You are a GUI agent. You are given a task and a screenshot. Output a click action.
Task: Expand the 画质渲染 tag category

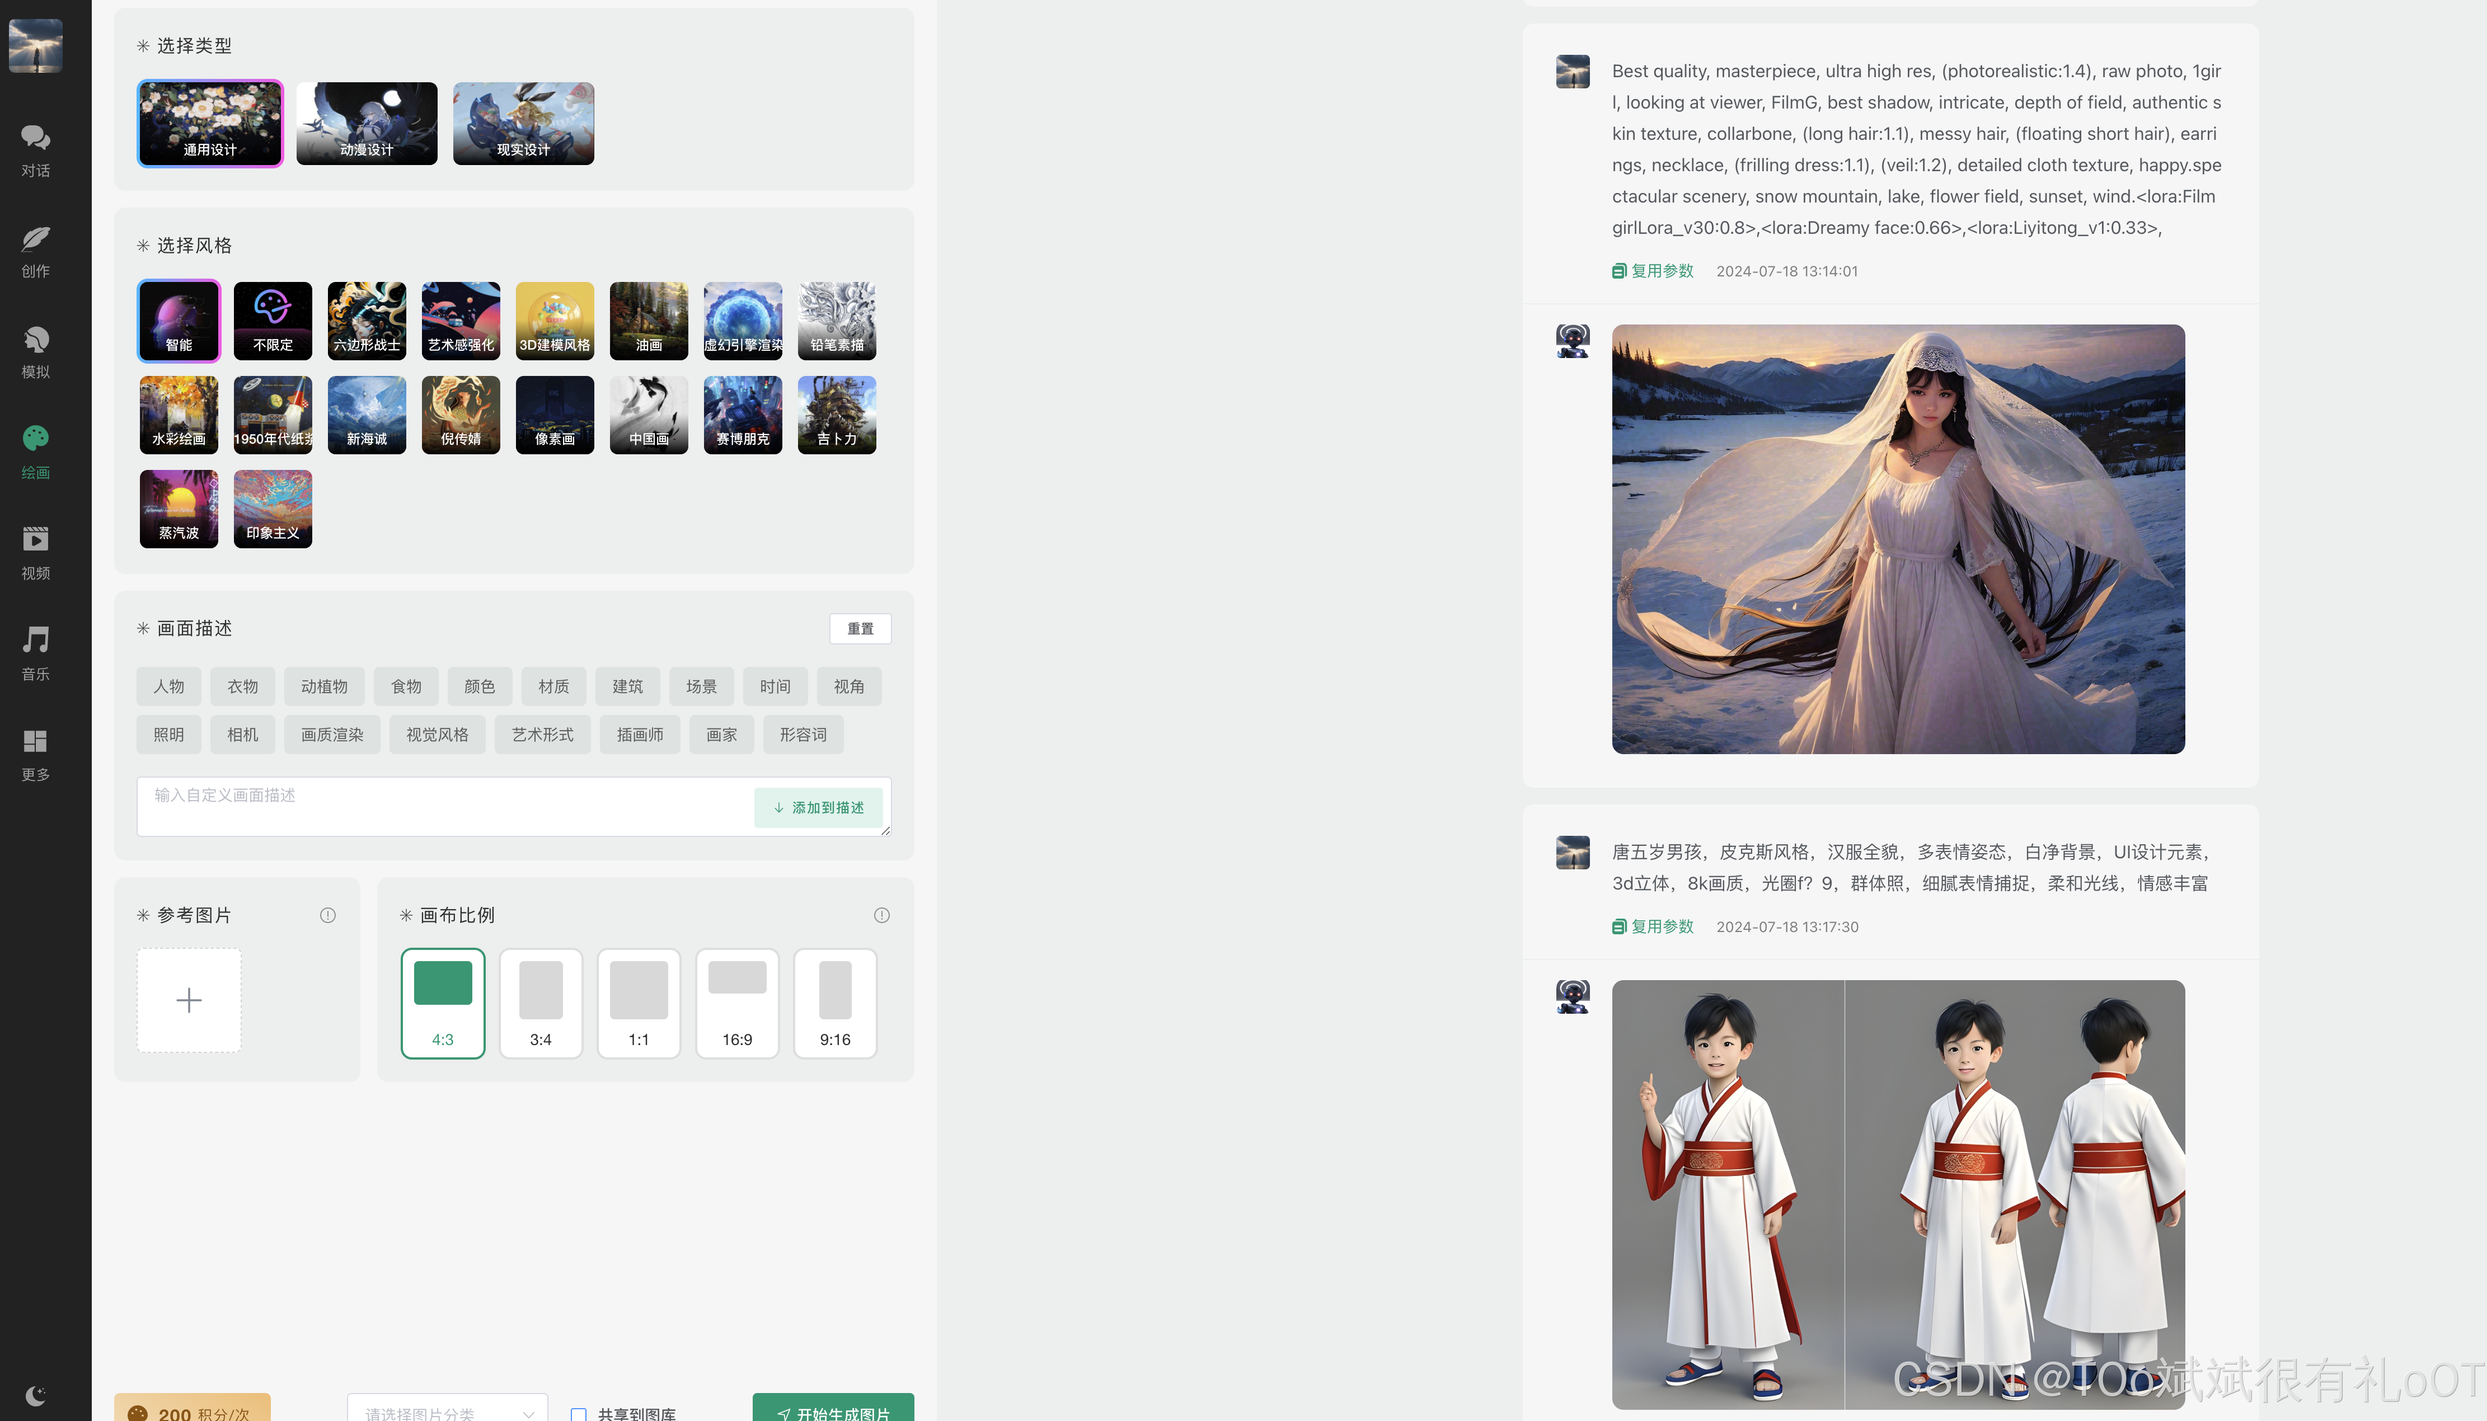point(332,734)
